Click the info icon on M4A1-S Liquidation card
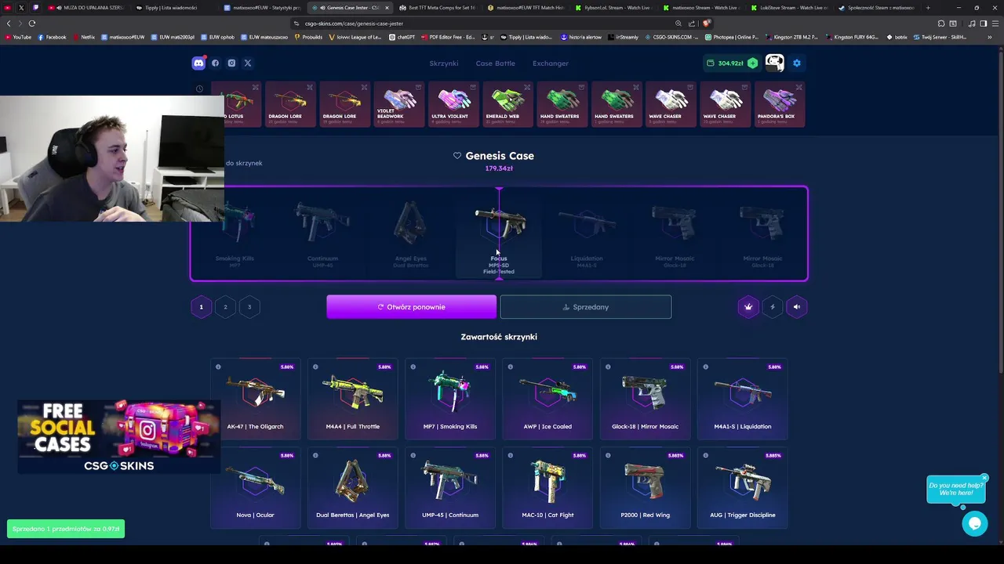Screen dimensions: 1004x564 705,367
